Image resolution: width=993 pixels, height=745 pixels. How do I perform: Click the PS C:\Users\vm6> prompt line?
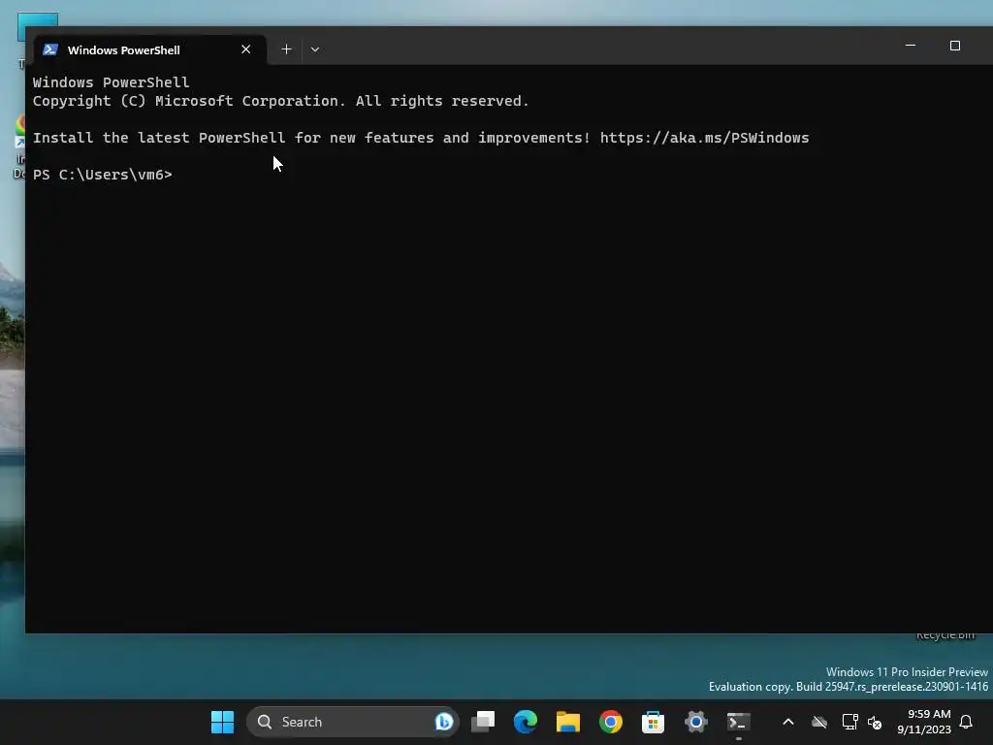[x=103, y=175]
